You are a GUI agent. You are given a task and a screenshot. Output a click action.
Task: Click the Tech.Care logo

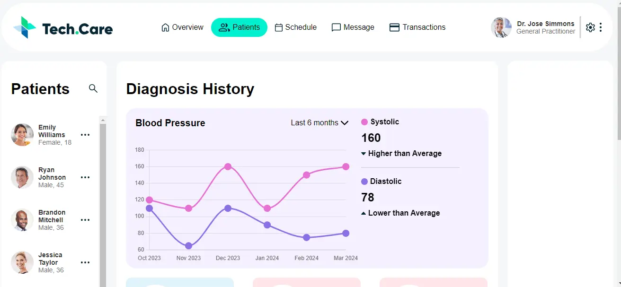[62, 27]
